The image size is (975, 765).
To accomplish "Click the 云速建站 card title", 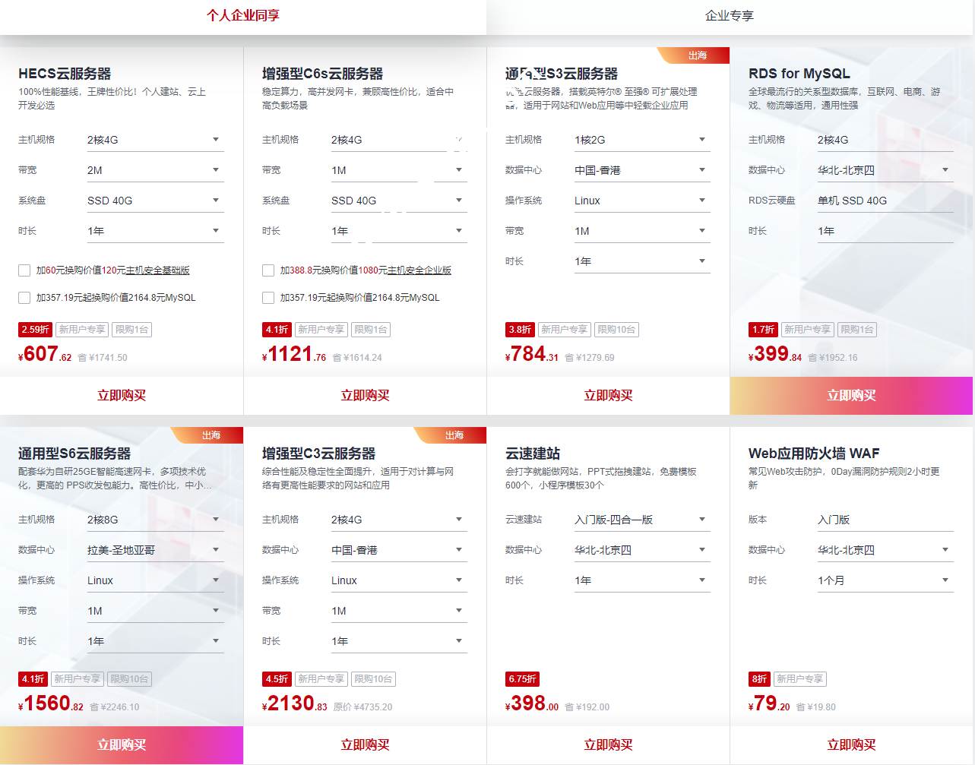I will coord(533,454).
